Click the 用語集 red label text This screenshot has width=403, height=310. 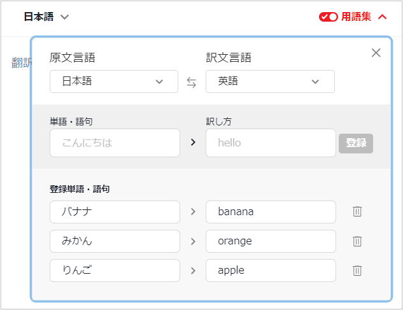point(356,17)
